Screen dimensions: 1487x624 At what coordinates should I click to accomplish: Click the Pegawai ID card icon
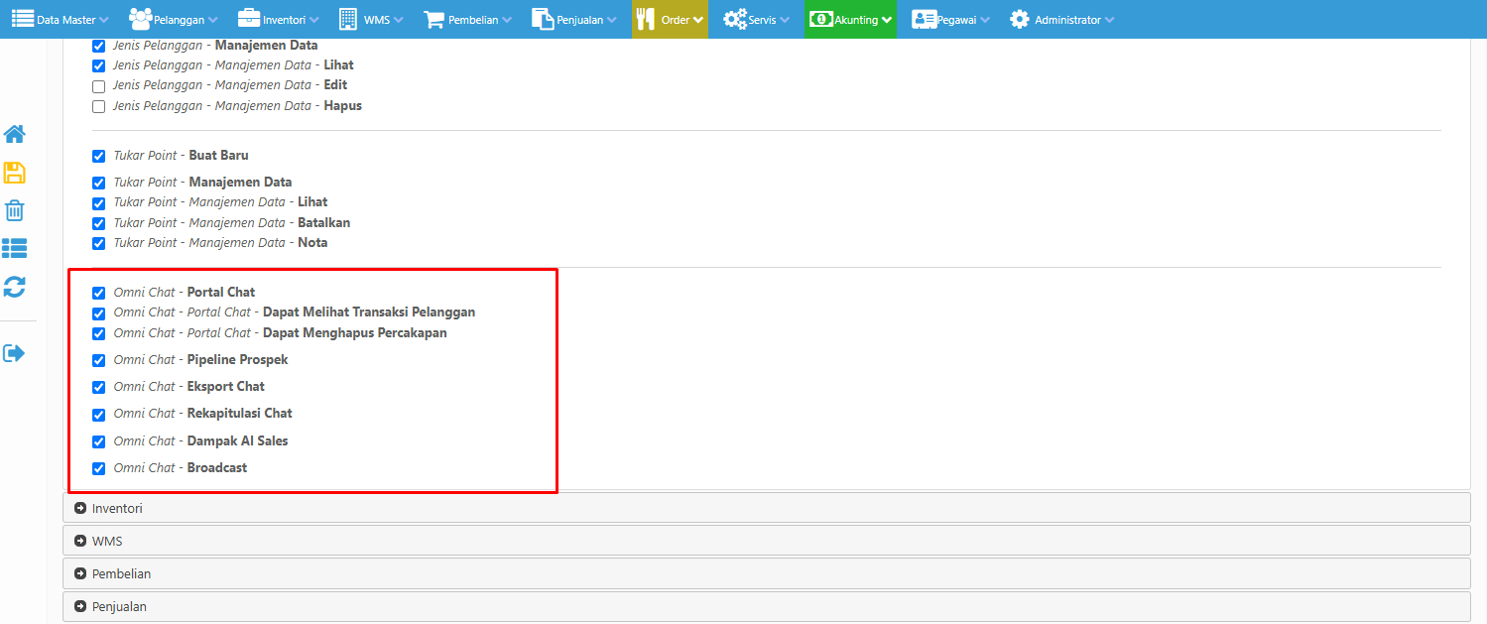point(925,19)
